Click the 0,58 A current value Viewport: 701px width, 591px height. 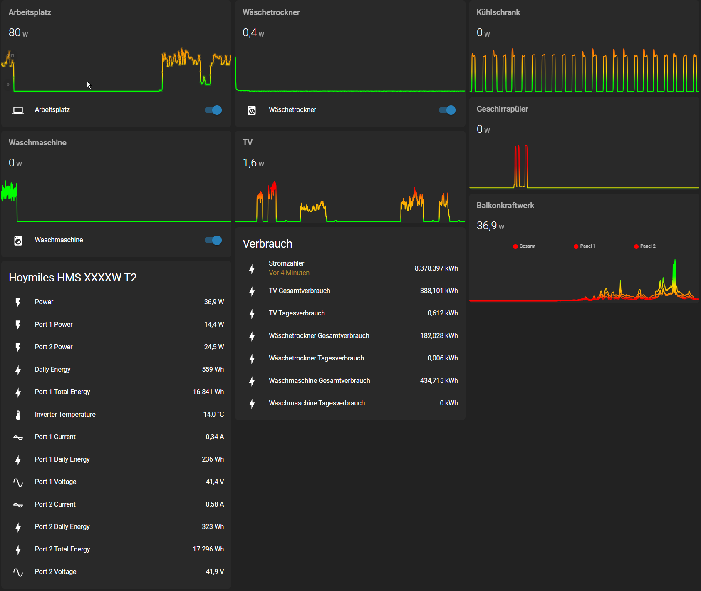point(215,504)
